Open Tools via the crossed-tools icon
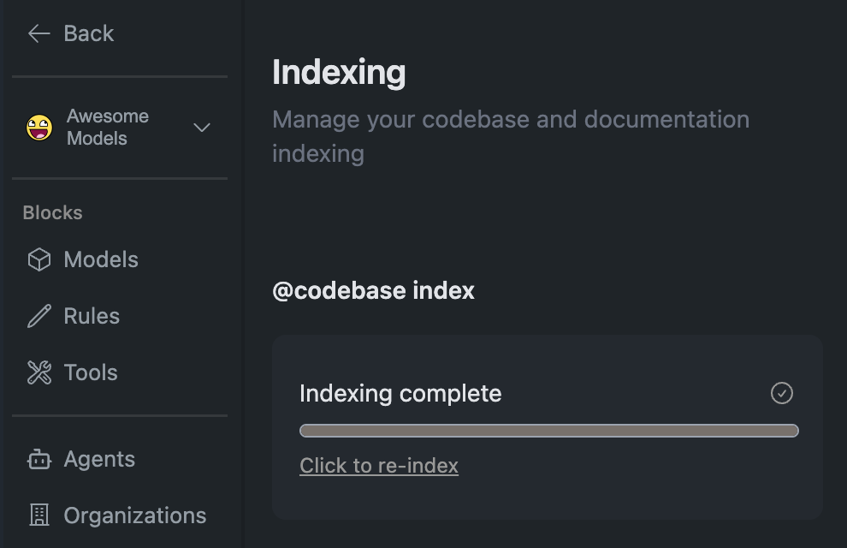Image resolution: width=847 pixels, height=548 pixels. pyautogui.click(x=38, y=372)
